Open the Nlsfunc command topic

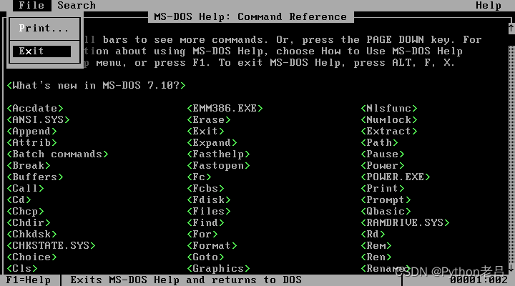(389, 109)
